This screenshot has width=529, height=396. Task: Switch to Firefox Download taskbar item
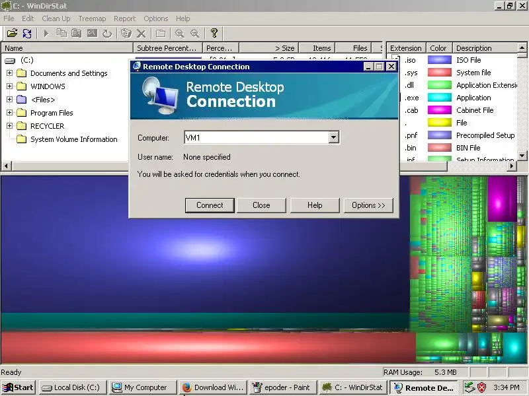(x=213, y=387)
